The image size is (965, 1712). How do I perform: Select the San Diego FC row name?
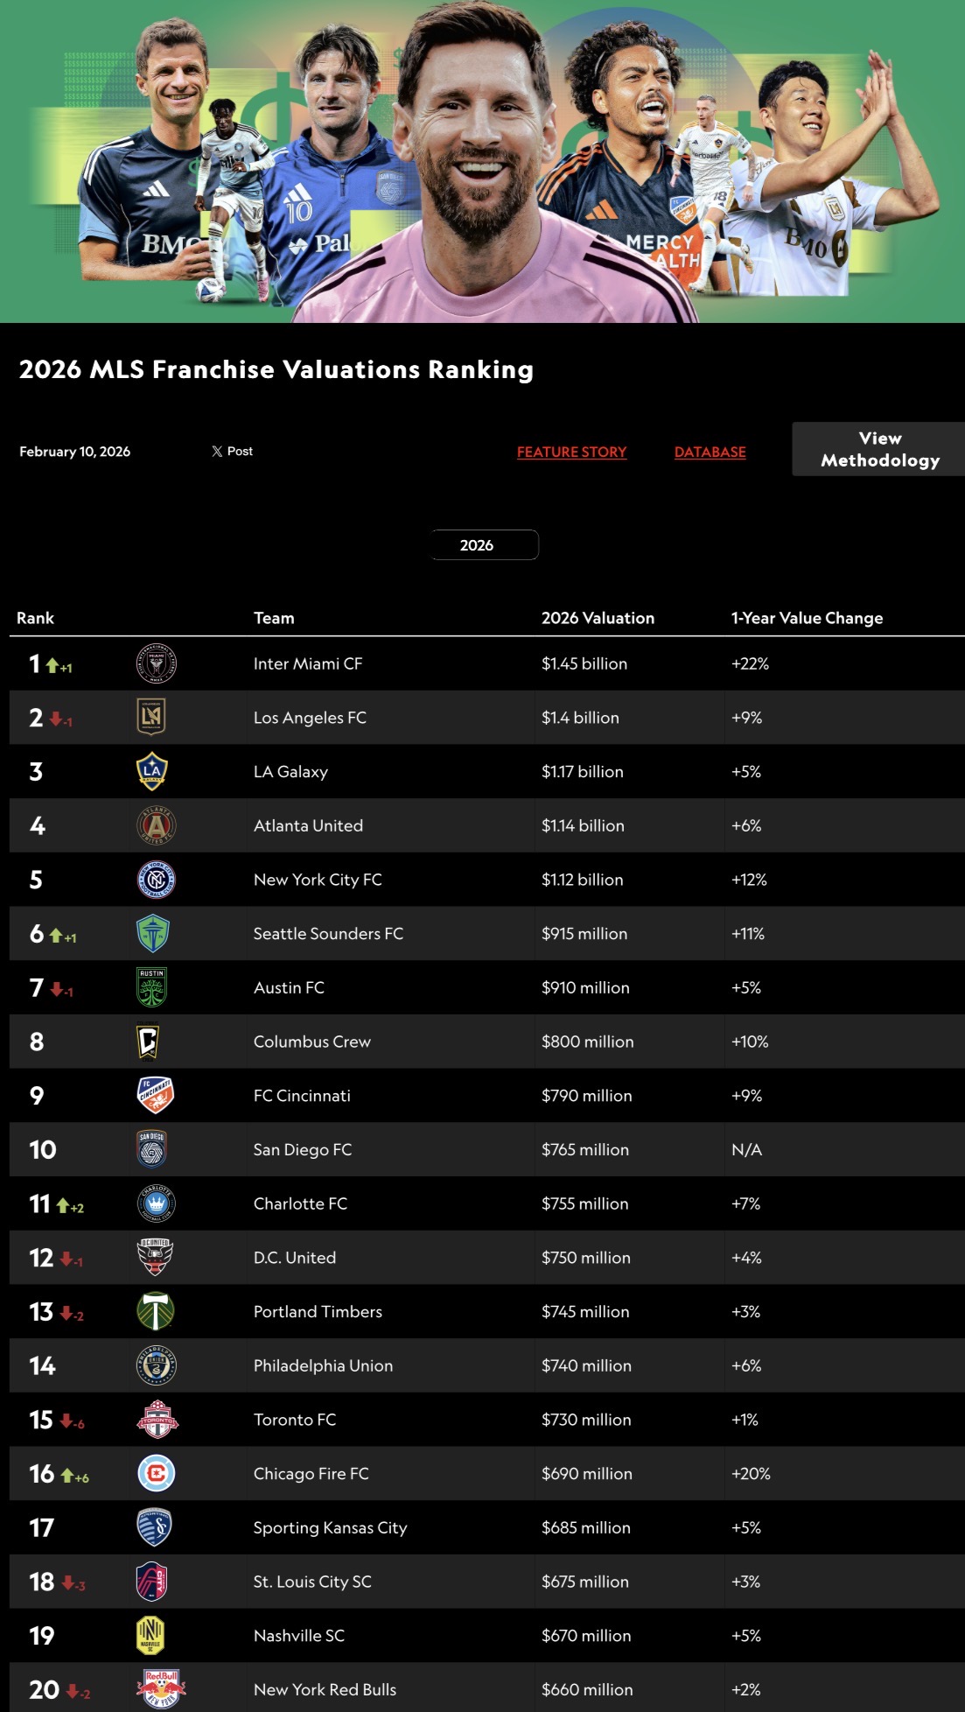coord(303,1149)
